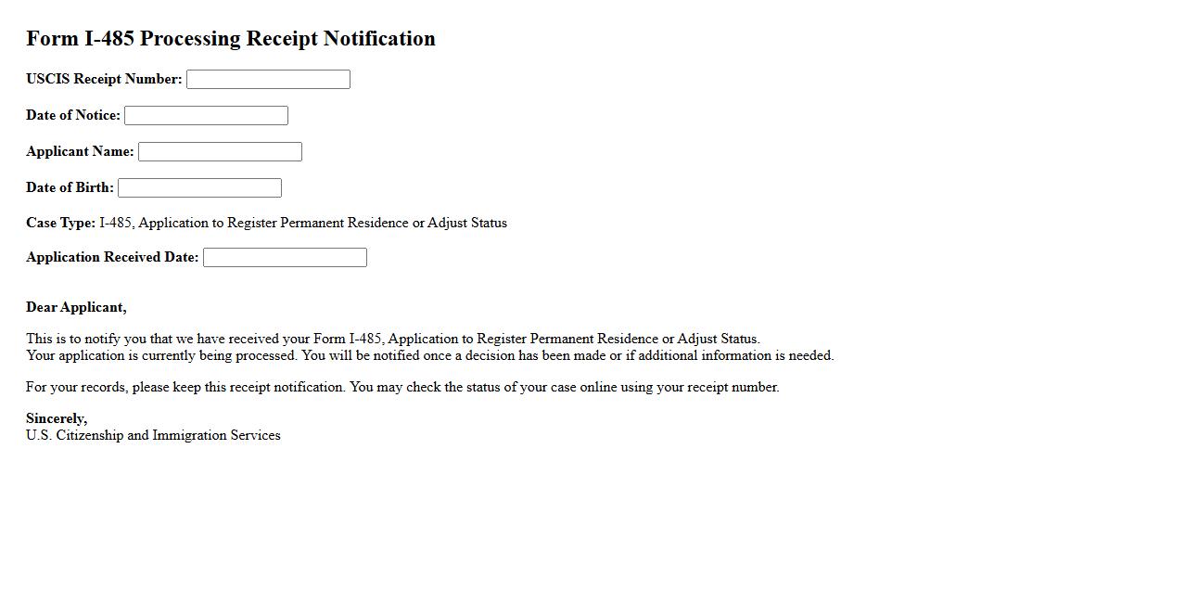Select the Applicant Name input field

click(x=220, y=152)
